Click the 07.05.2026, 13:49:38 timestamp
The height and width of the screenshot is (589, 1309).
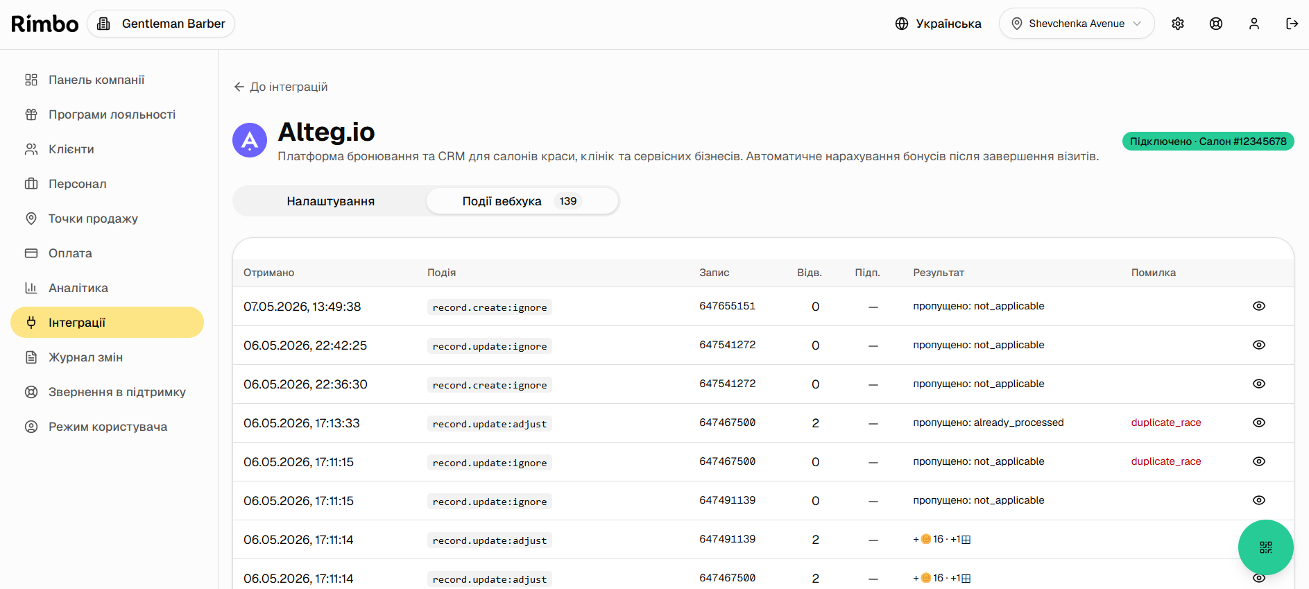[x=302, y=307]
